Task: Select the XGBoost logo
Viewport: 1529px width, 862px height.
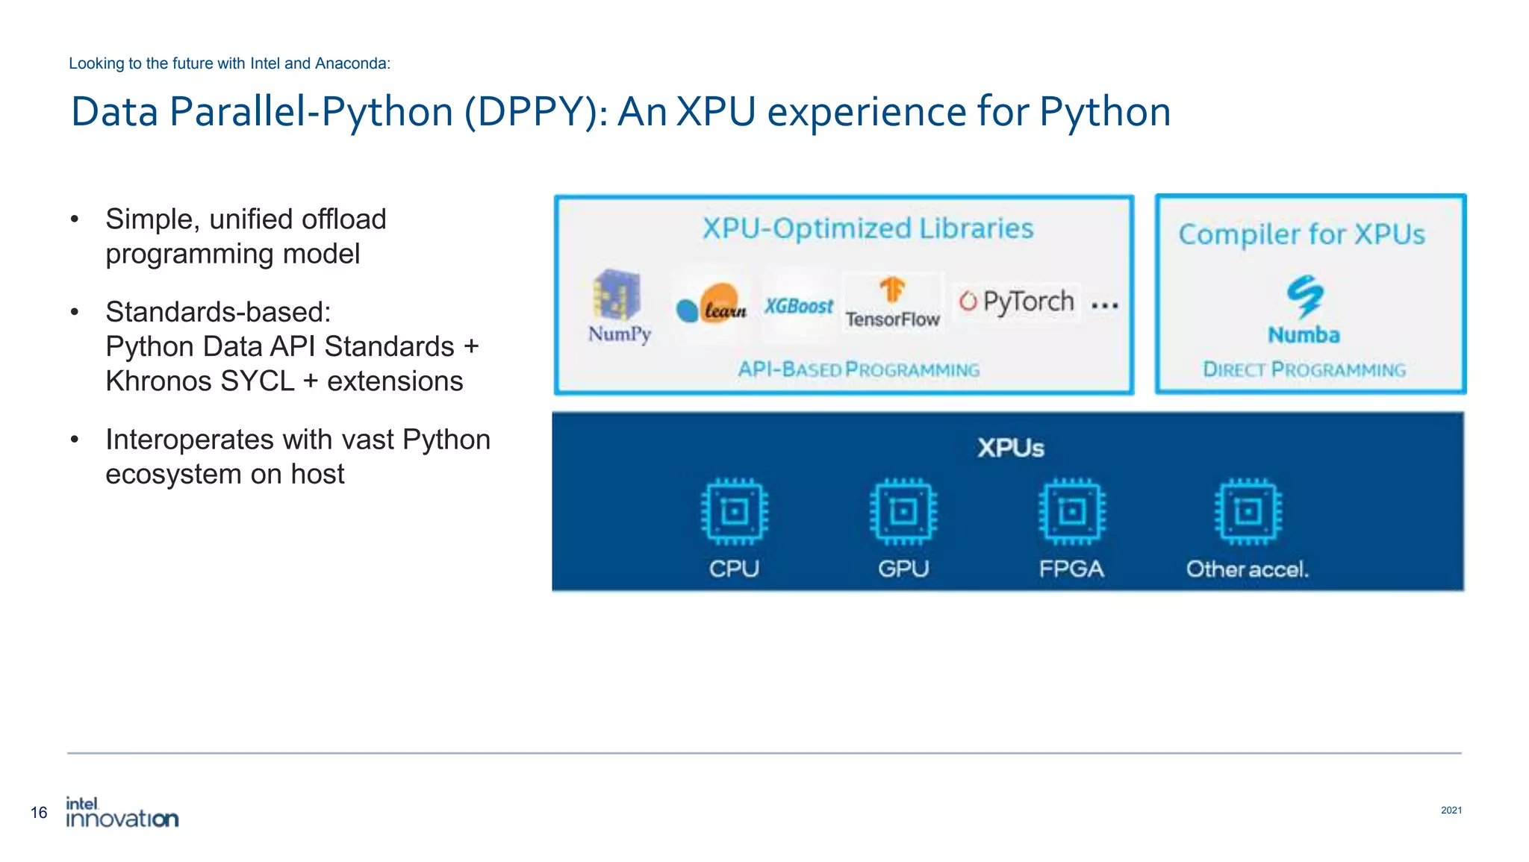Action: [x=798, y=306]
